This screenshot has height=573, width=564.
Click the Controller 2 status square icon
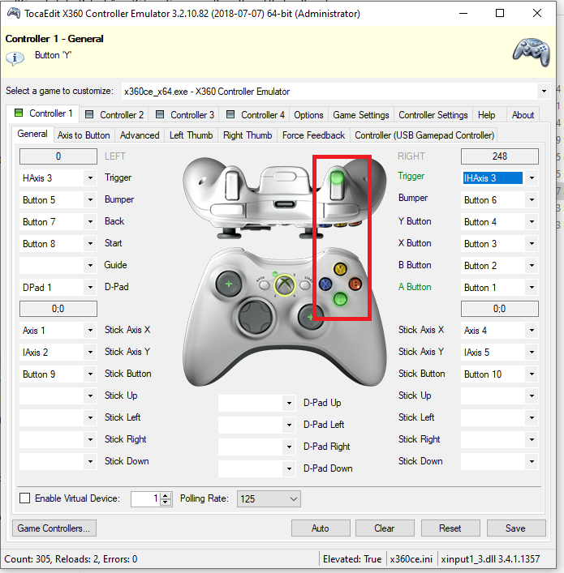[89, 114]
